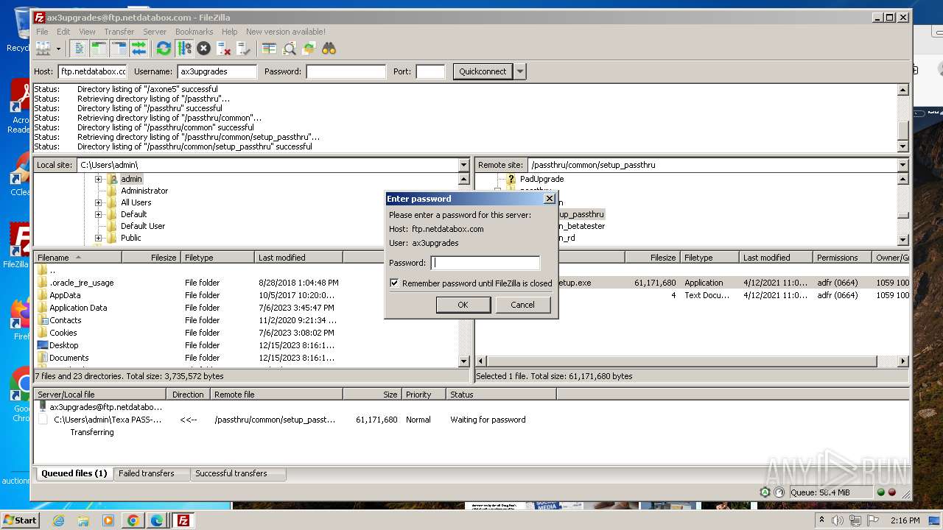This screenshot has width=943, height=530.
Task: Open the Site Manager icon
Action: coord(43,49)
